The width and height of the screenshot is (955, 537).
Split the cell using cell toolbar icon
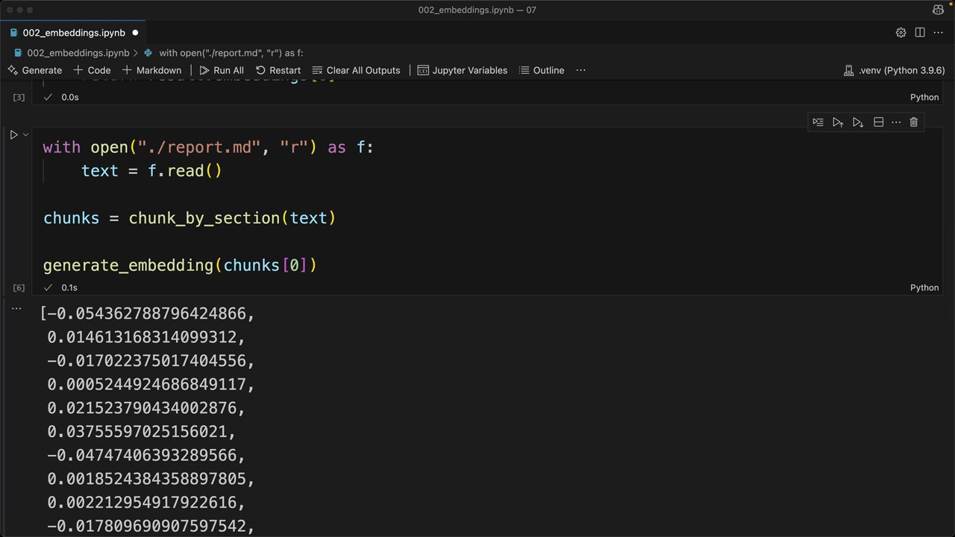pos(878,122)
